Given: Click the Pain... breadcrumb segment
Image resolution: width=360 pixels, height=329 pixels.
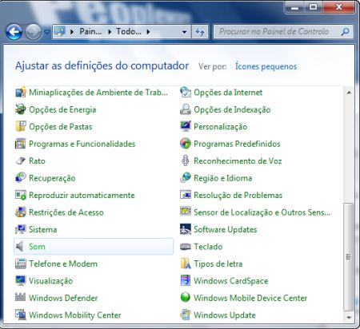Looking at the screenshot, I should 90,32.
